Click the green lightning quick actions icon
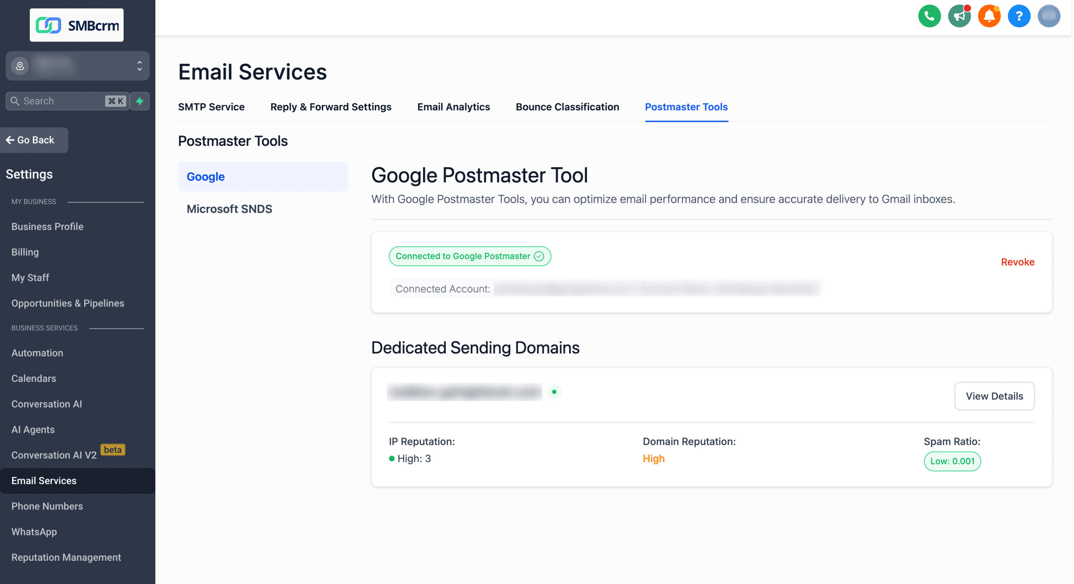 pos(140,101)
